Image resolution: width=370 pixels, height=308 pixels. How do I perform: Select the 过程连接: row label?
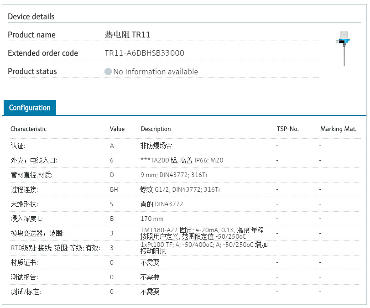[24, 189]
